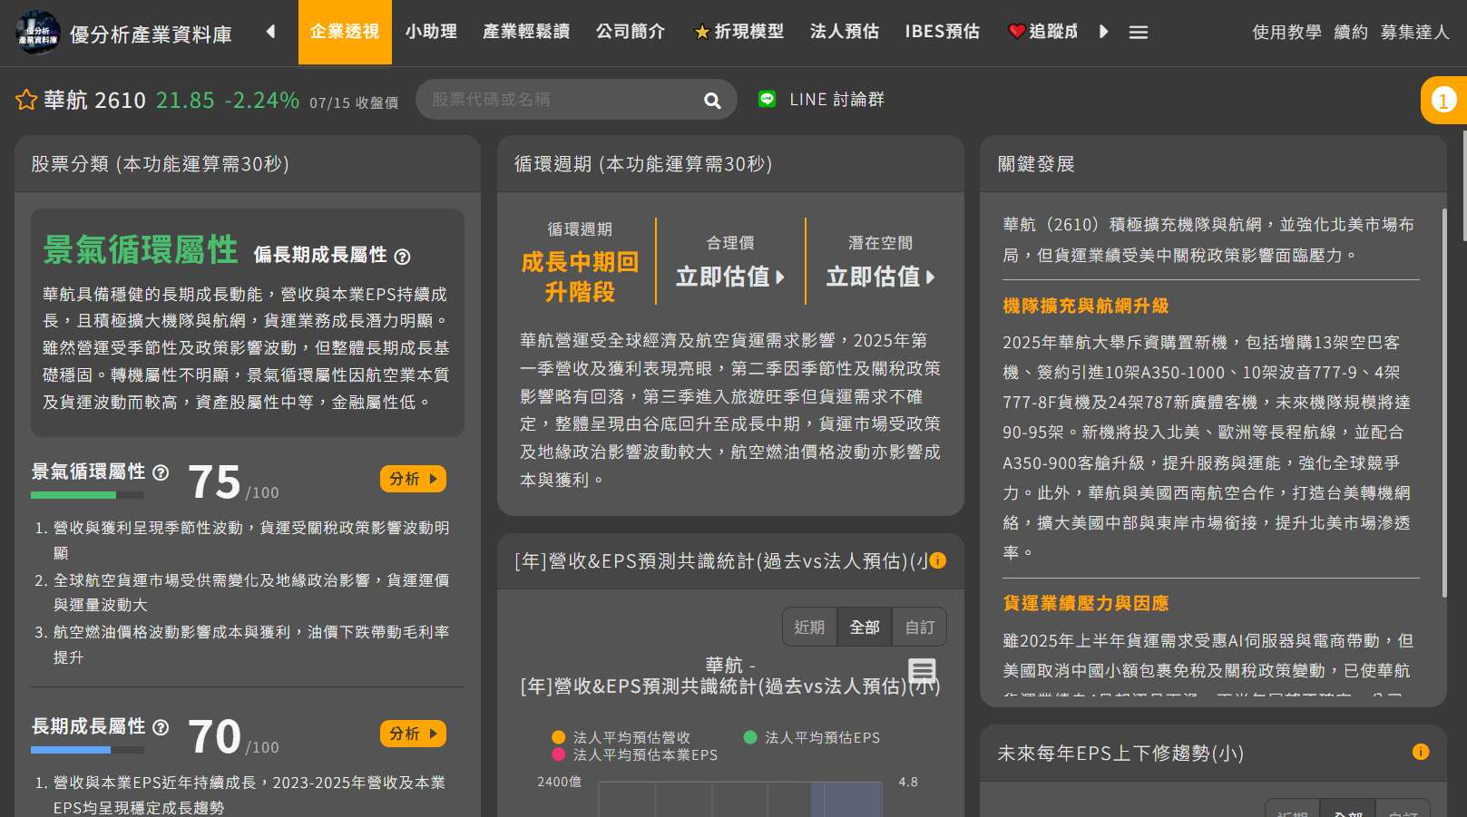
Task: Expand 分析 for 景氣循環屬性
Action: (x=413, y=479)
